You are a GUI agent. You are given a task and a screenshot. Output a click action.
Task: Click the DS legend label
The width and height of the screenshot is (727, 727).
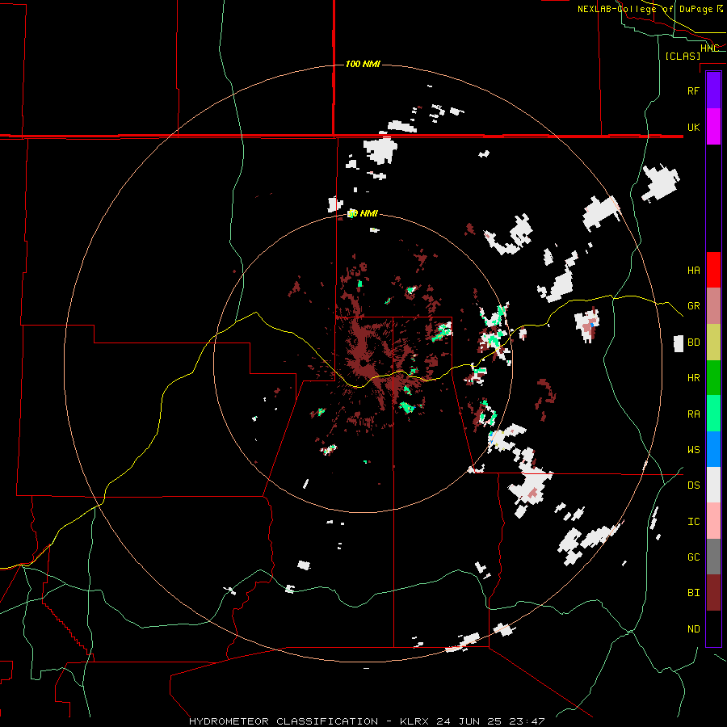pyautogui.click(x=693, y=485)
